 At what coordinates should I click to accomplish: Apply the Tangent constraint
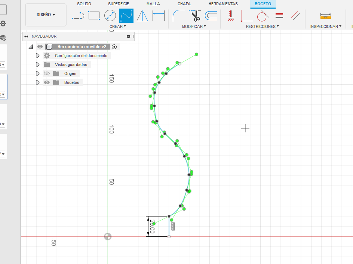263,16
